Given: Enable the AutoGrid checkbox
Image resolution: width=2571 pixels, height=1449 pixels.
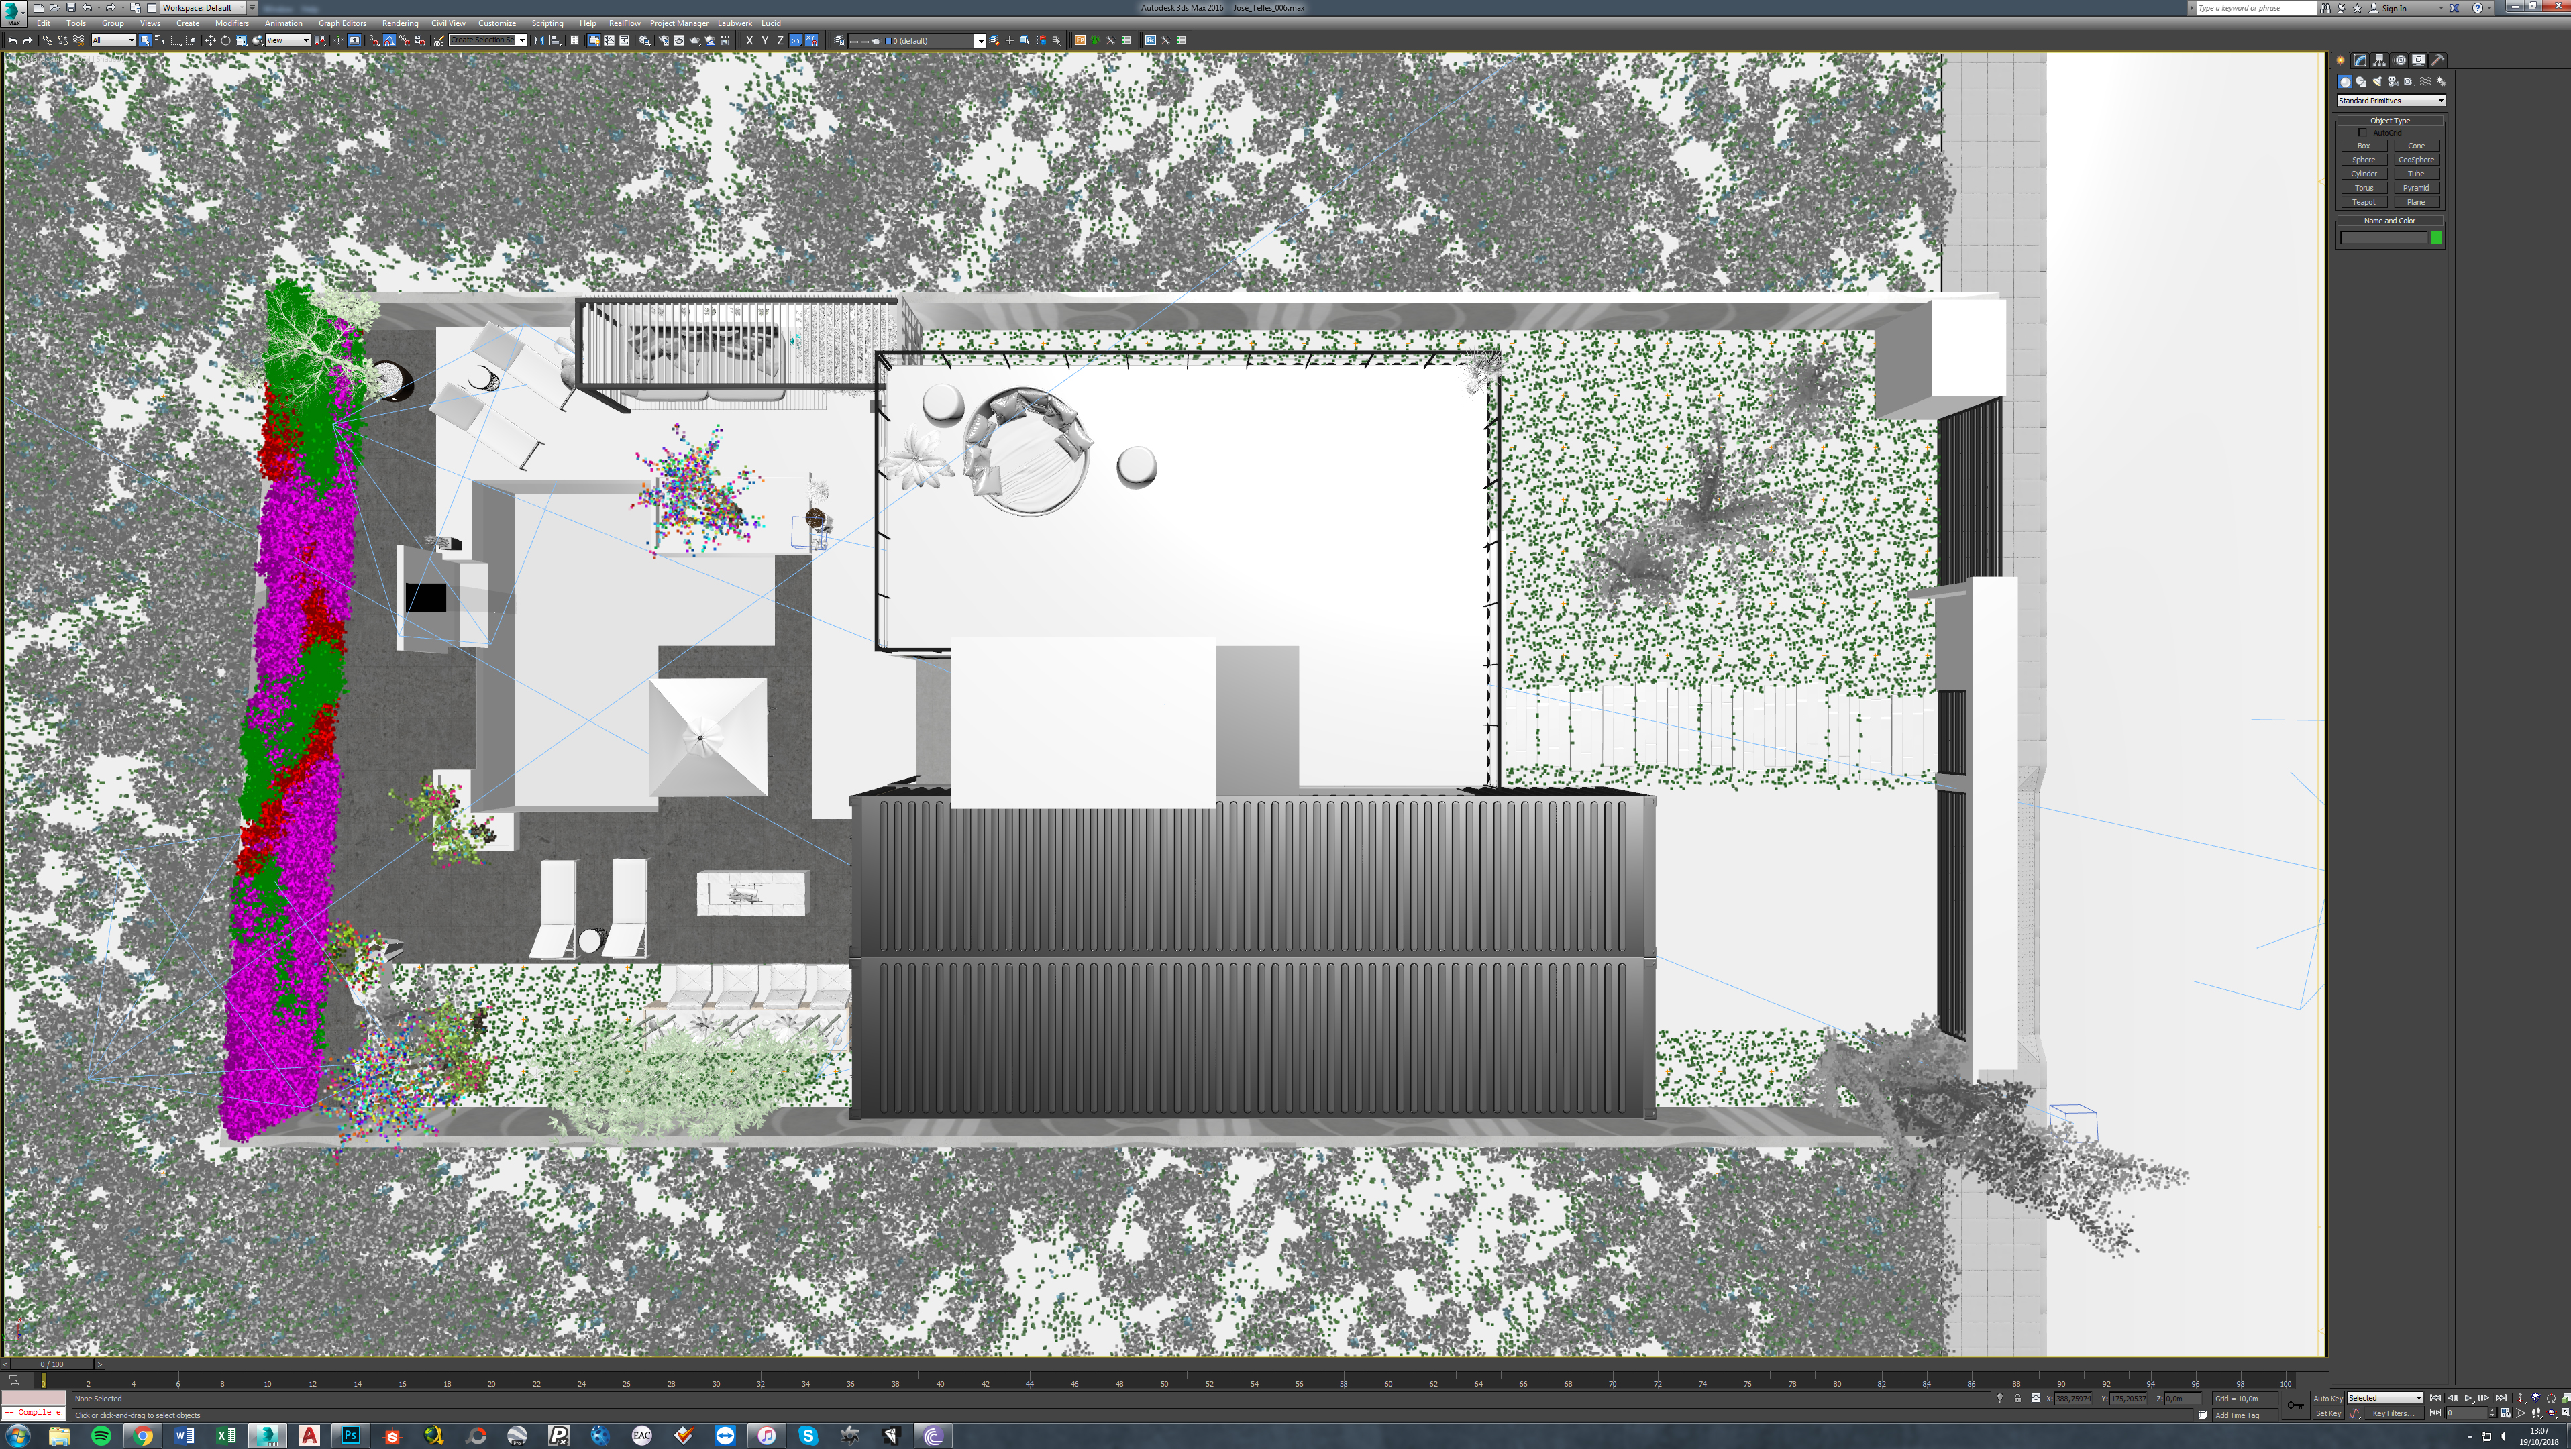Looking at the screenshot, I should (x=2362, y=133).
